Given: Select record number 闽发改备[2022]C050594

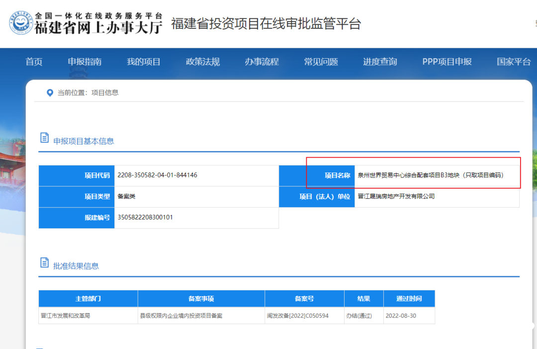Looking at the screenshot, I should pos(298,316).
